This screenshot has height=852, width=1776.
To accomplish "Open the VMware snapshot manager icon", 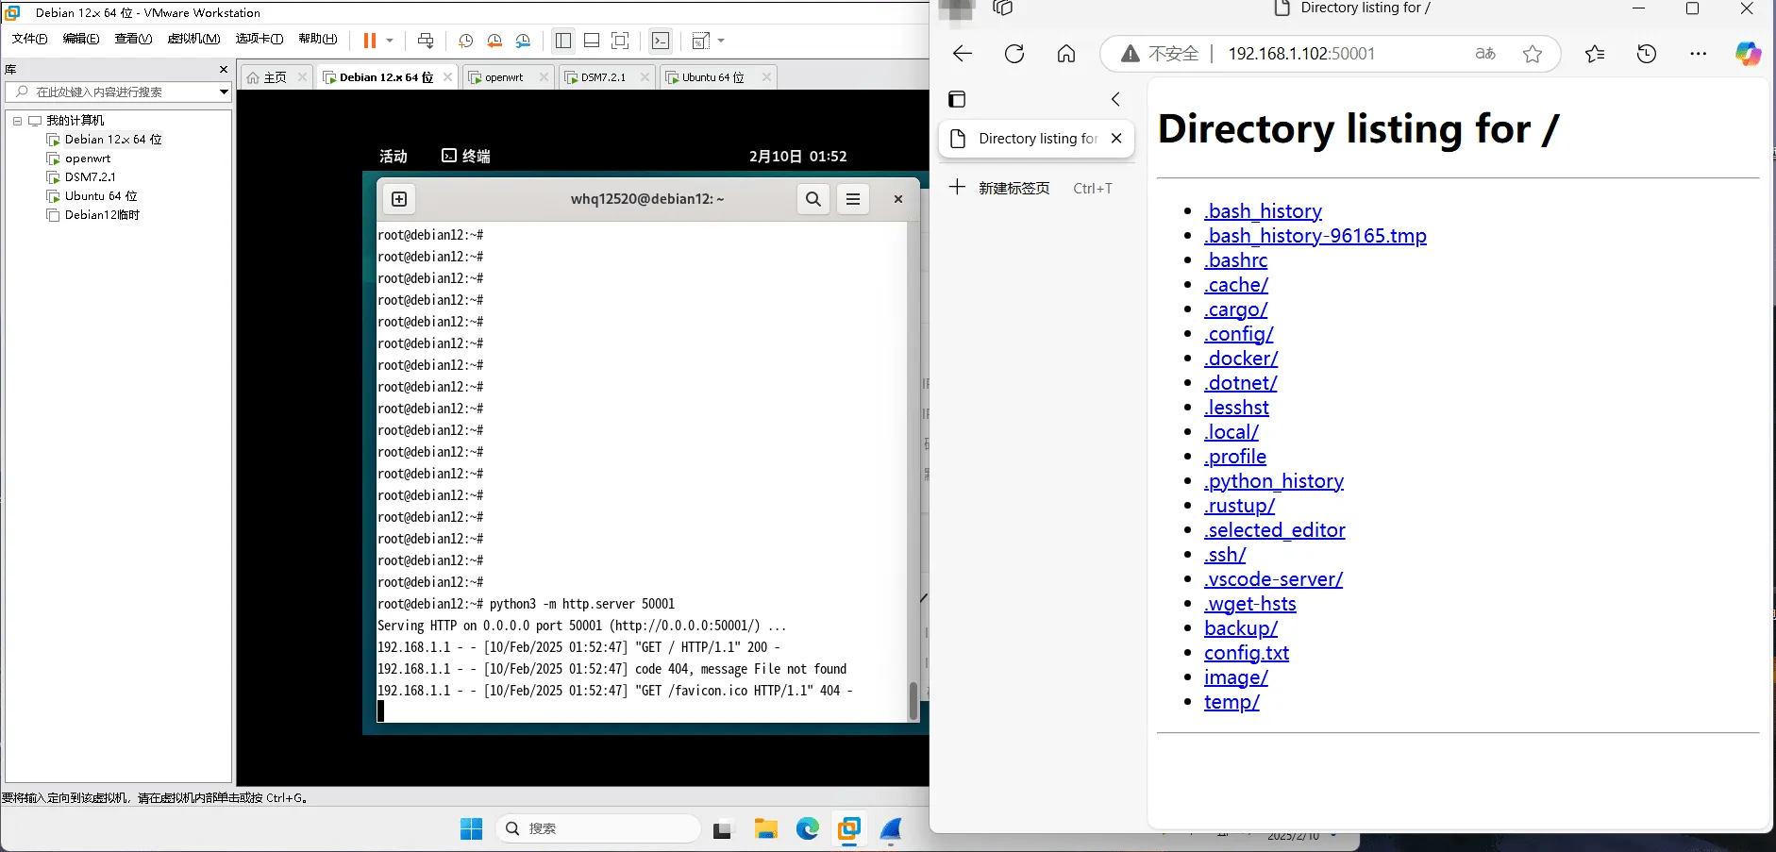I will tap(524, 41).
